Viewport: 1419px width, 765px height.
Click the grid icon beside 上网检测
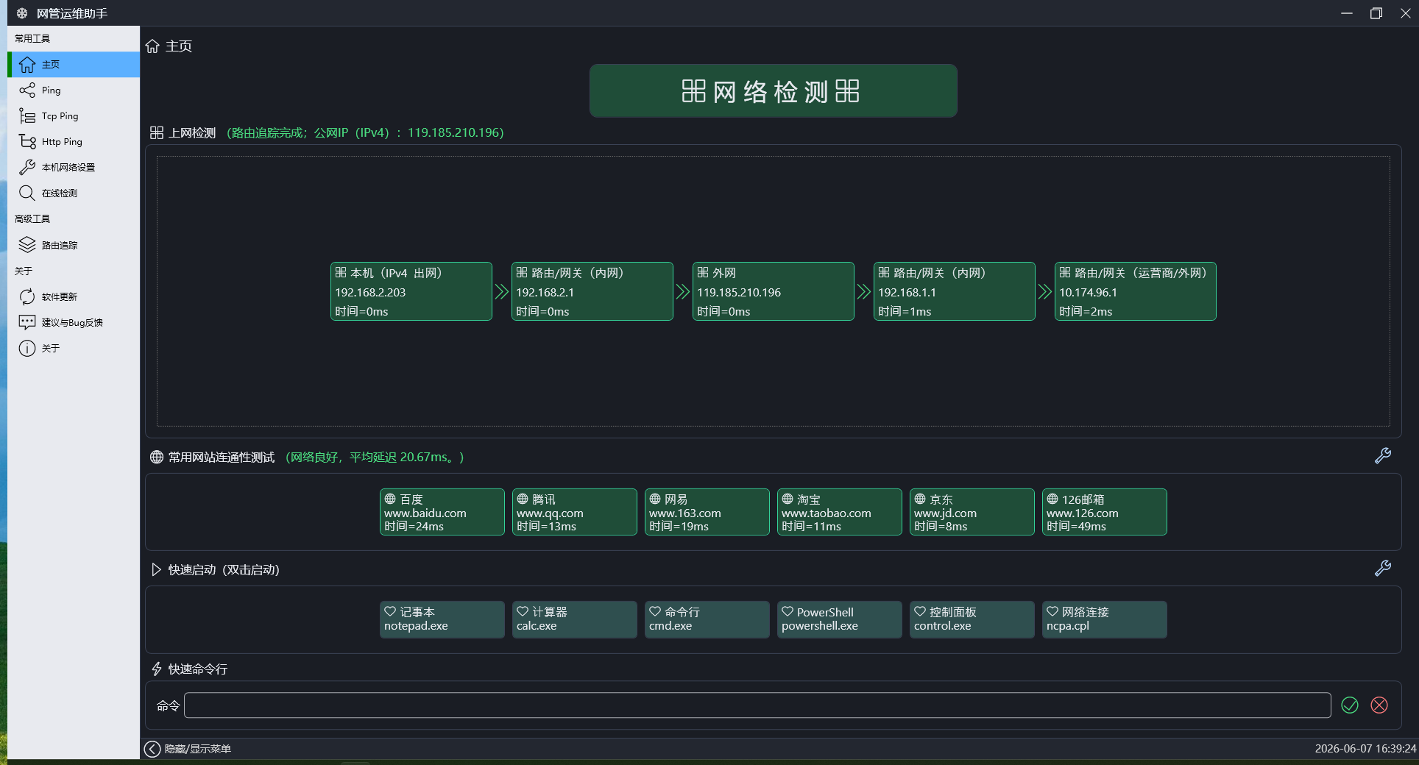click(157, 133)
